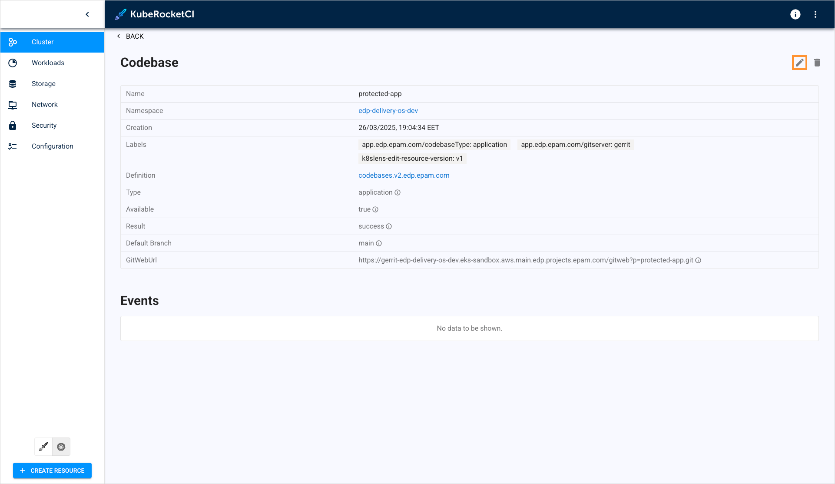Viewport: 835px width, 484px height.
Task: Select Security in the sidebar
Action: [44, 126]
